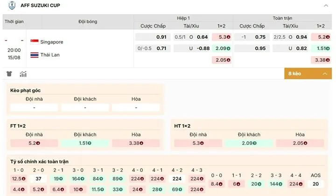This screenshot has height=196, width=336.
Task: Select the Thái Lan team name
Action: pos(50,55)
